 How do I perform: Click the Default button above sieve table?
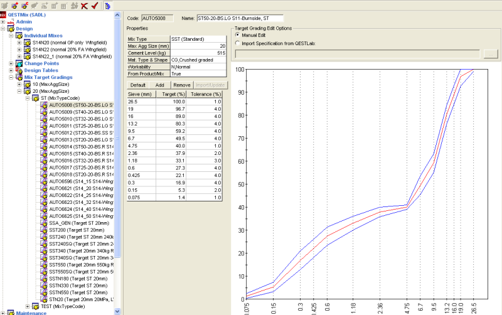tap(138, 84)
